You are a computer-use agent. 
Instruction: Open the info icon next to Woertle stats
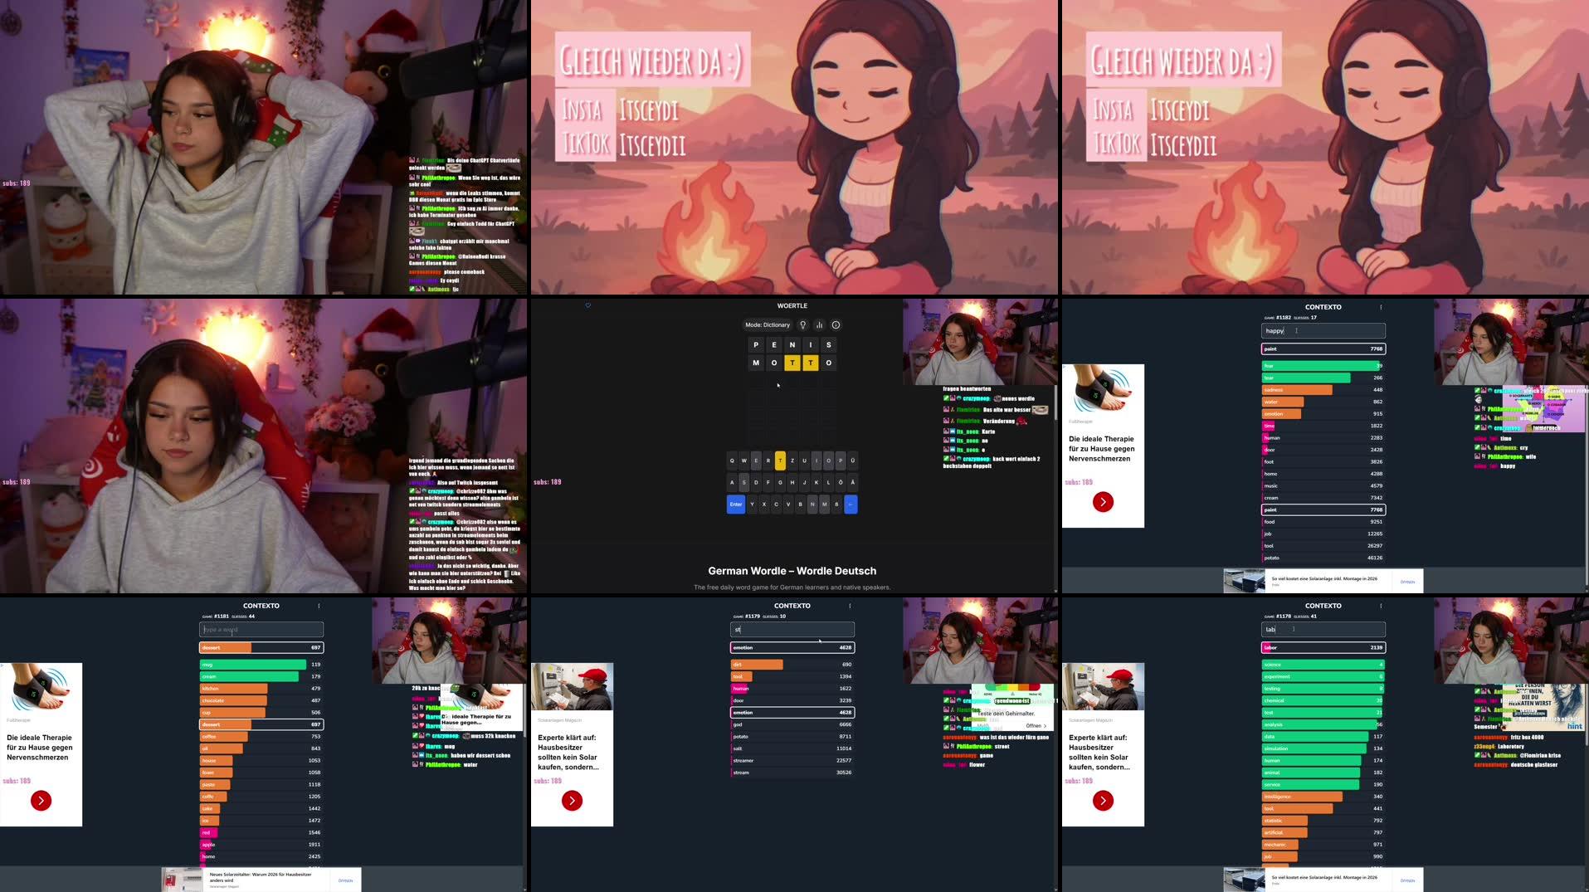click(836, 324)
